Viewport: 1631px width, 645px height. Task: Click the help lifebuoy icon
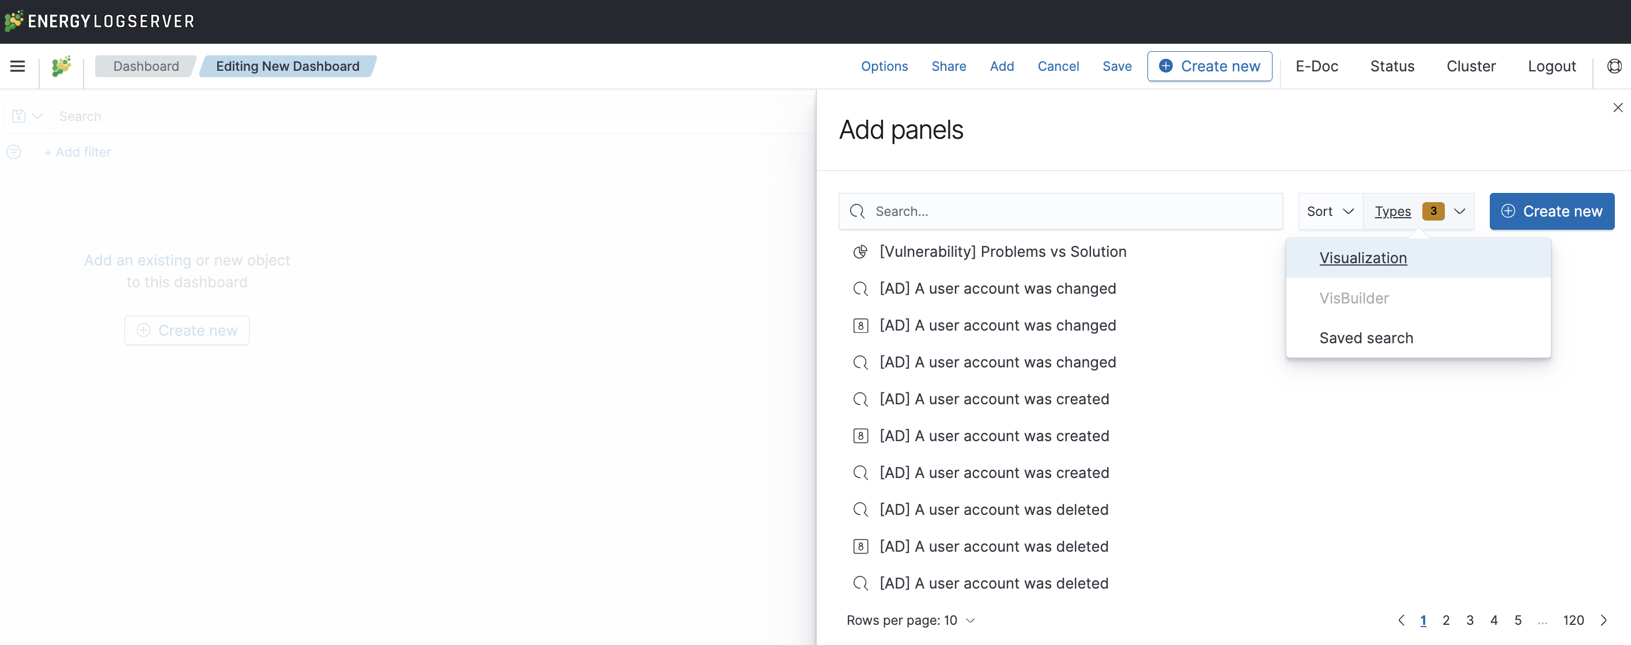[1614, 66]
